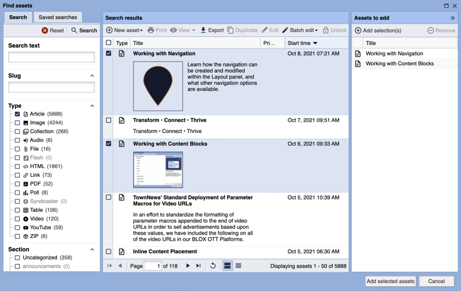461x291 pixels.
Task: Switch to Saved searches tab
Action: click(x=58, y=17)
